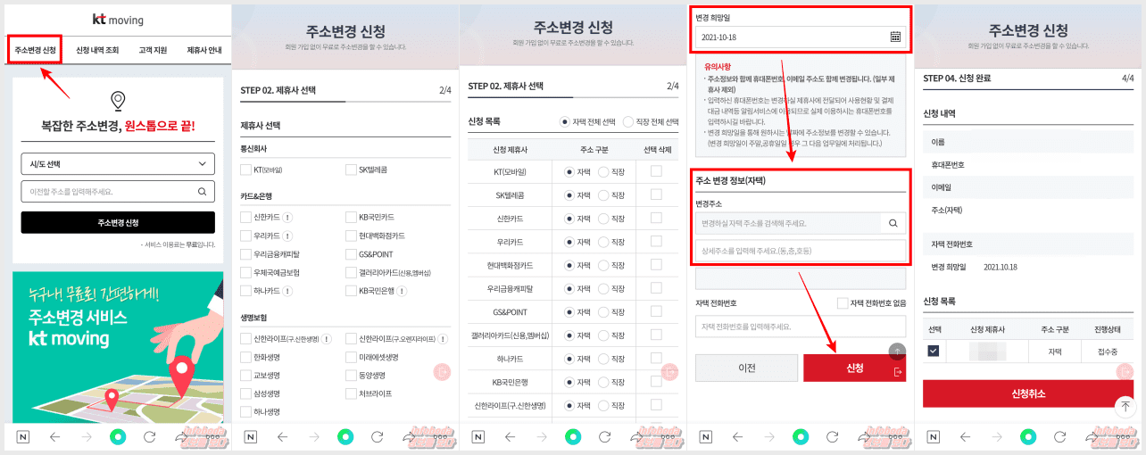
Task: Tap reload icon under 신청 완료 screen
Action: tap(1060, 437)
